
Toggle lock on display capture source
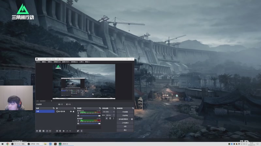(73, 111)
